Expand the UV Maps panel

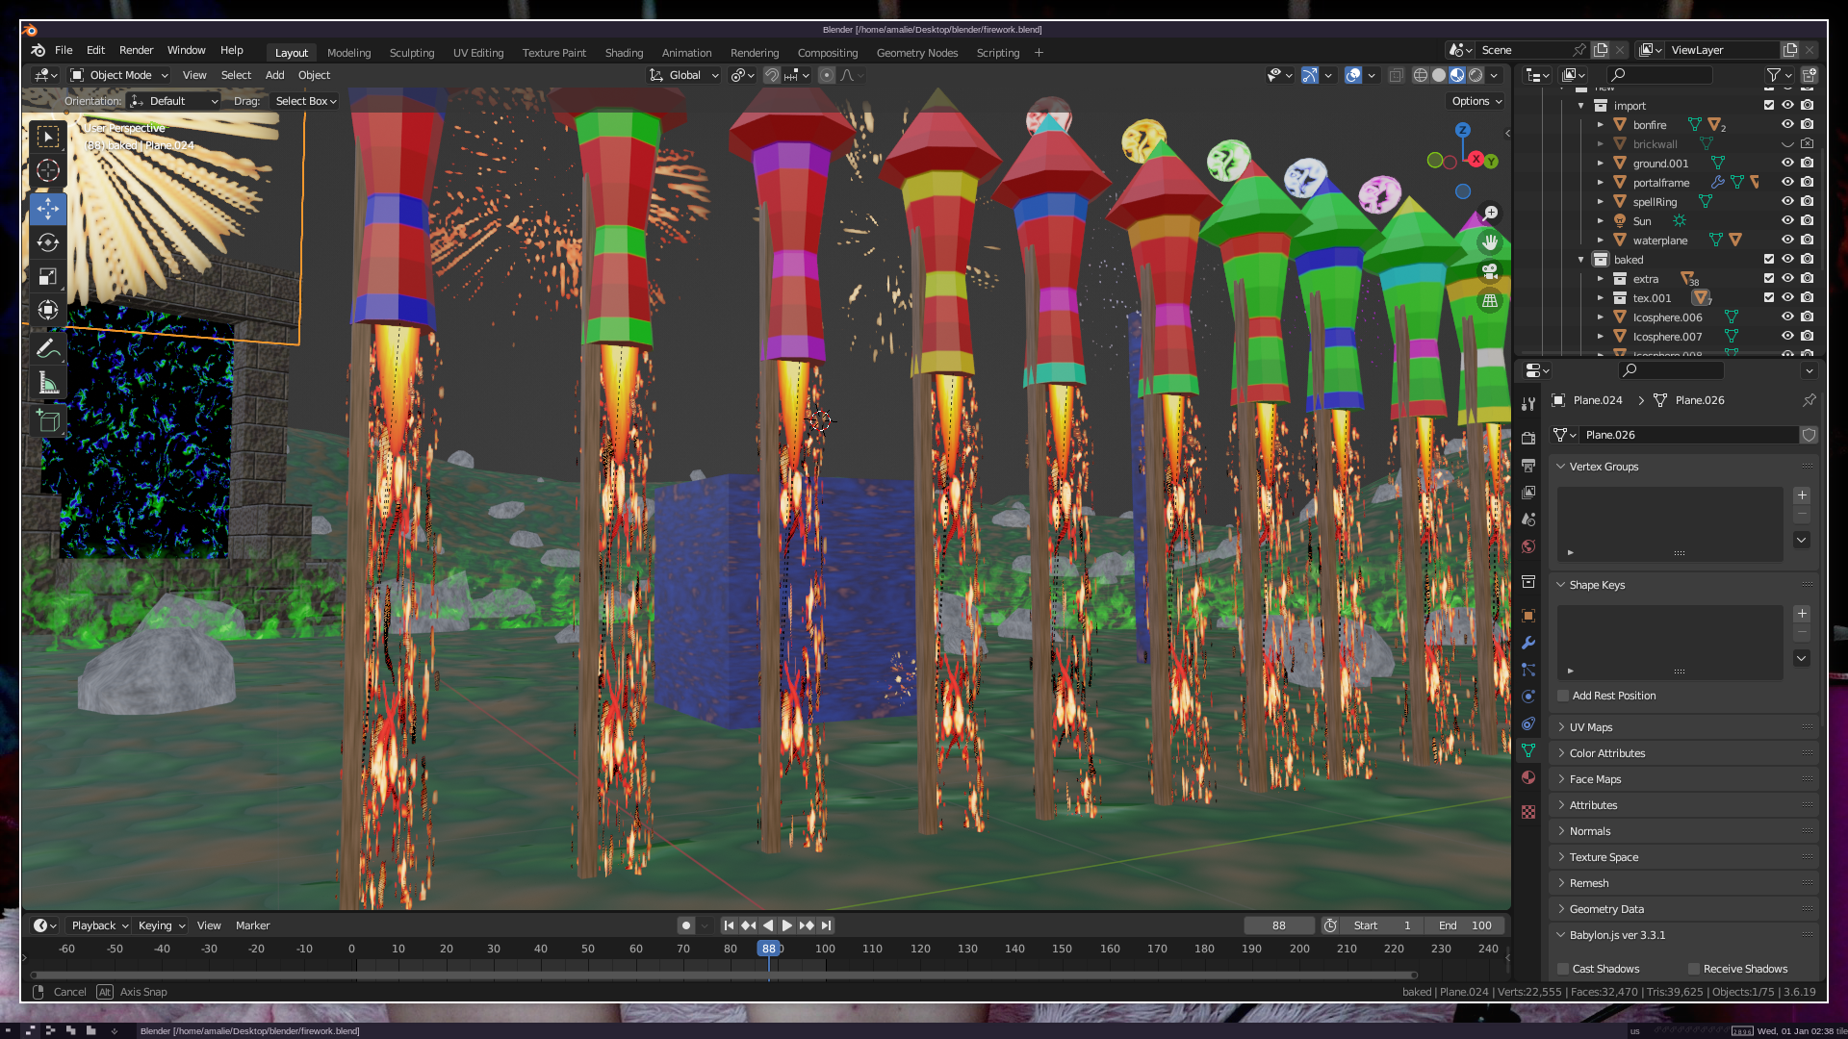coord(1591,727)
